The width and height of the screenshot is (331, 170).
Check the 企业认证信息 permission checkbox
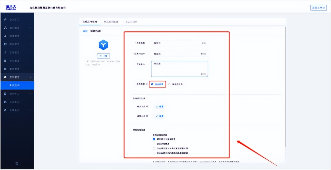pyautogui.click(x=154, y=144)
